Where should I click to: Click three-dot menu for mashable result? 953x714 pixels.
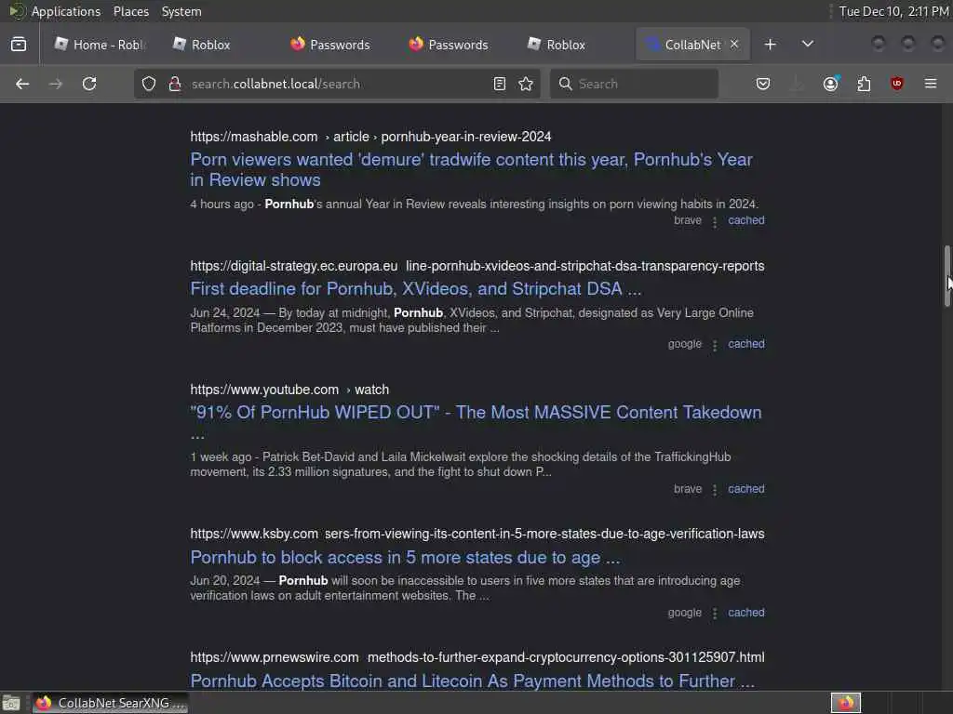(x=715, y=221)
